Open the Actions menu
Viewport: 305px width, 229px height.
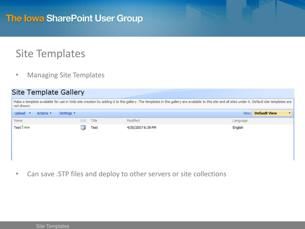(42, 113)
